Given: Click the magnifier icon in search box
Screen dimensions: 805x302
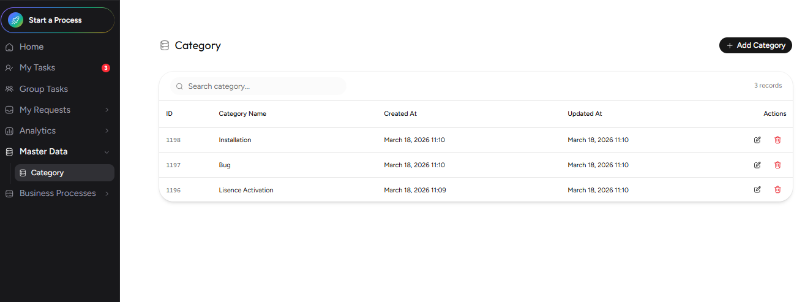Looking at the screenshot, I should [x=179, y=86].
